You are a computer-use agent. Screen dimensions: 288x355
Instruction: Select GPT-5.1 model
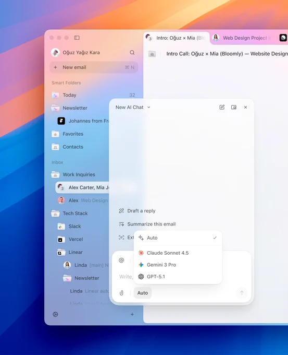pos(178,277)
